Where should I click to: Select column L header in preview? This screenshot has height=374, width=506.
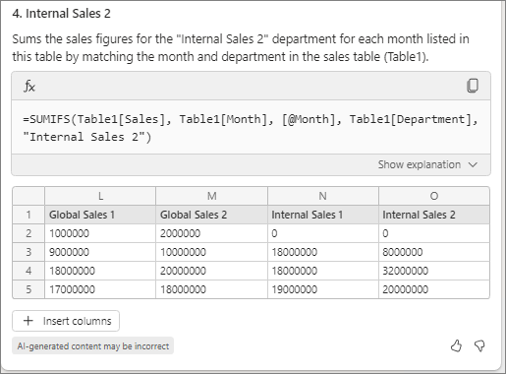(x=100, y=196)
